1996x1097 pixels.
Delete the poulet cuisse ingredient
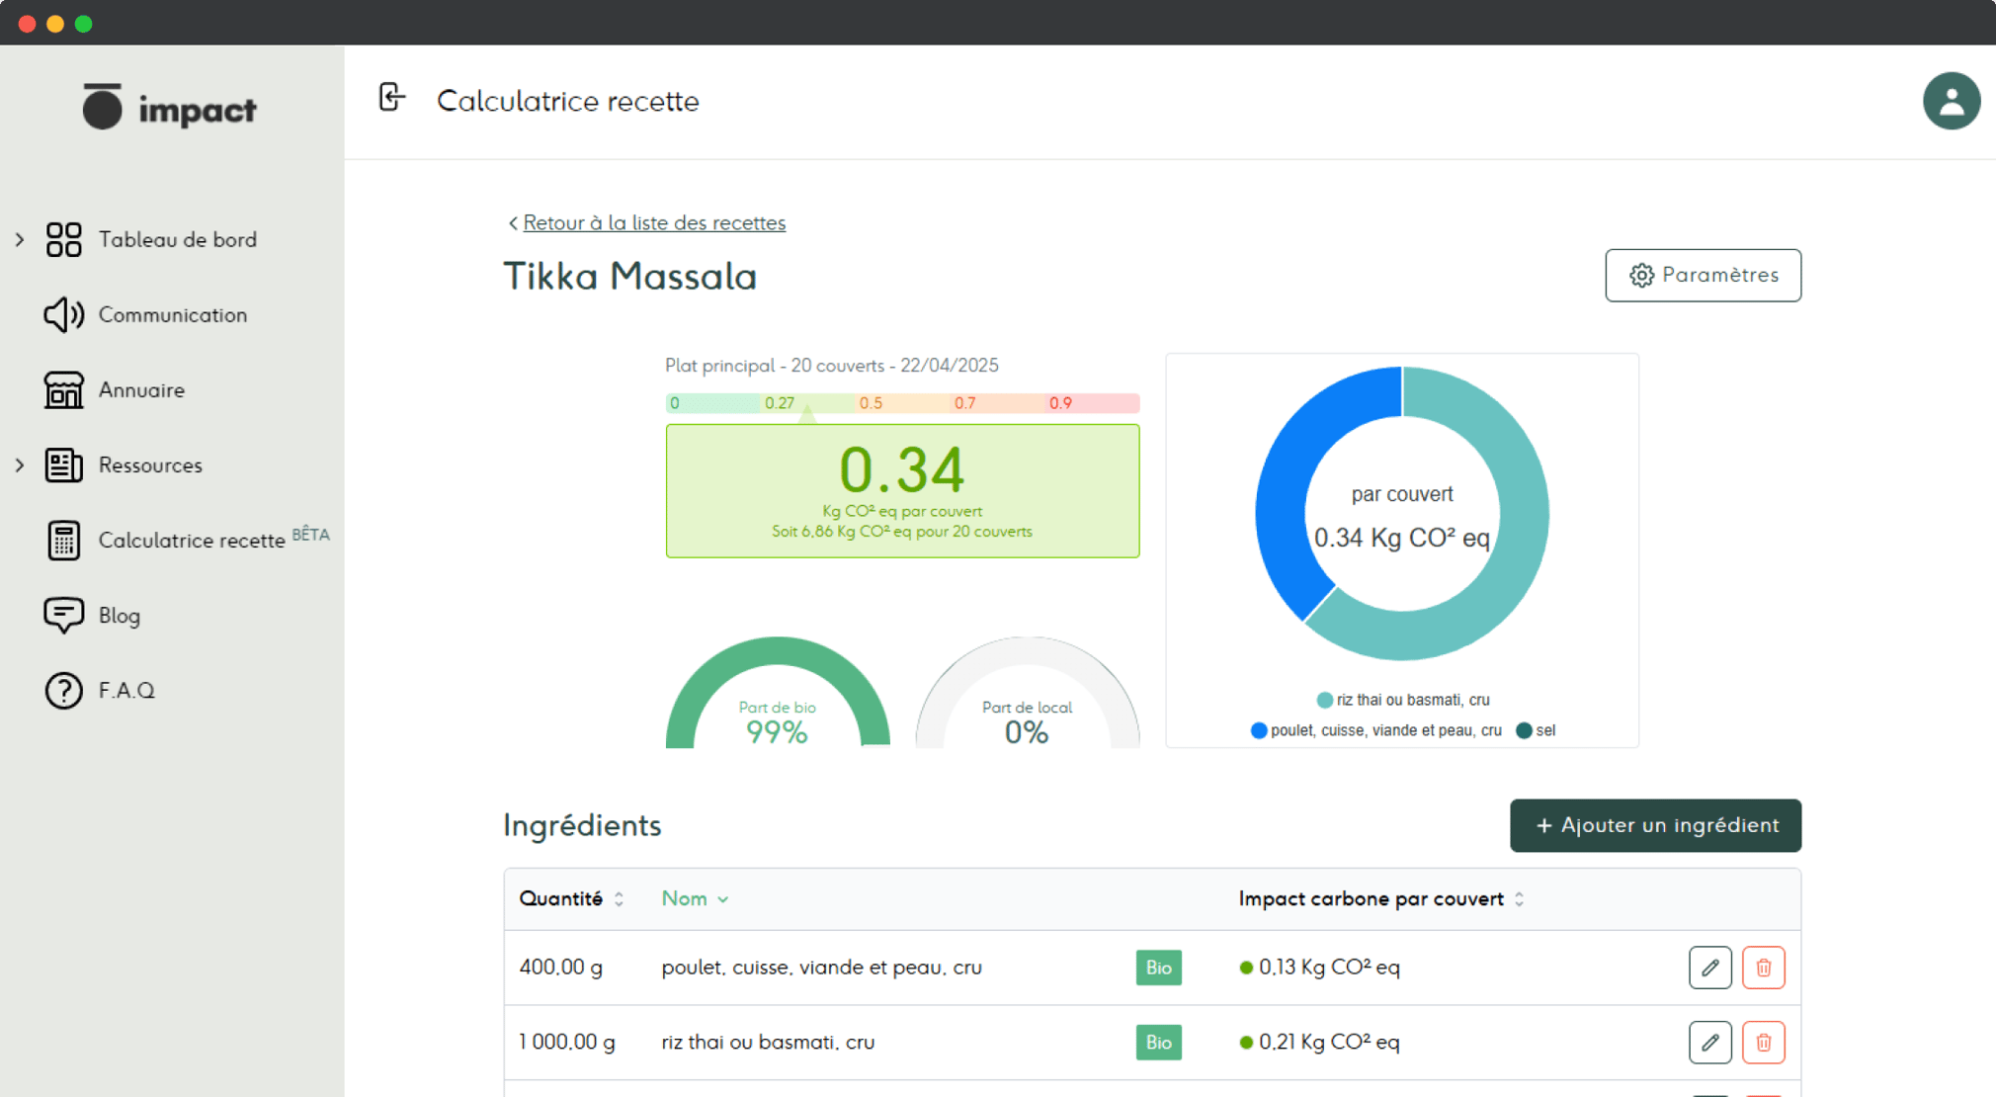click(1763, 968)
